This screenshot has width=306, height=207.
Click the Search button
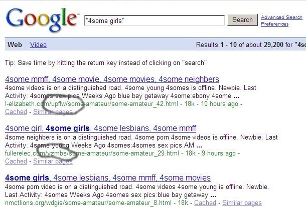coord(242,20)
